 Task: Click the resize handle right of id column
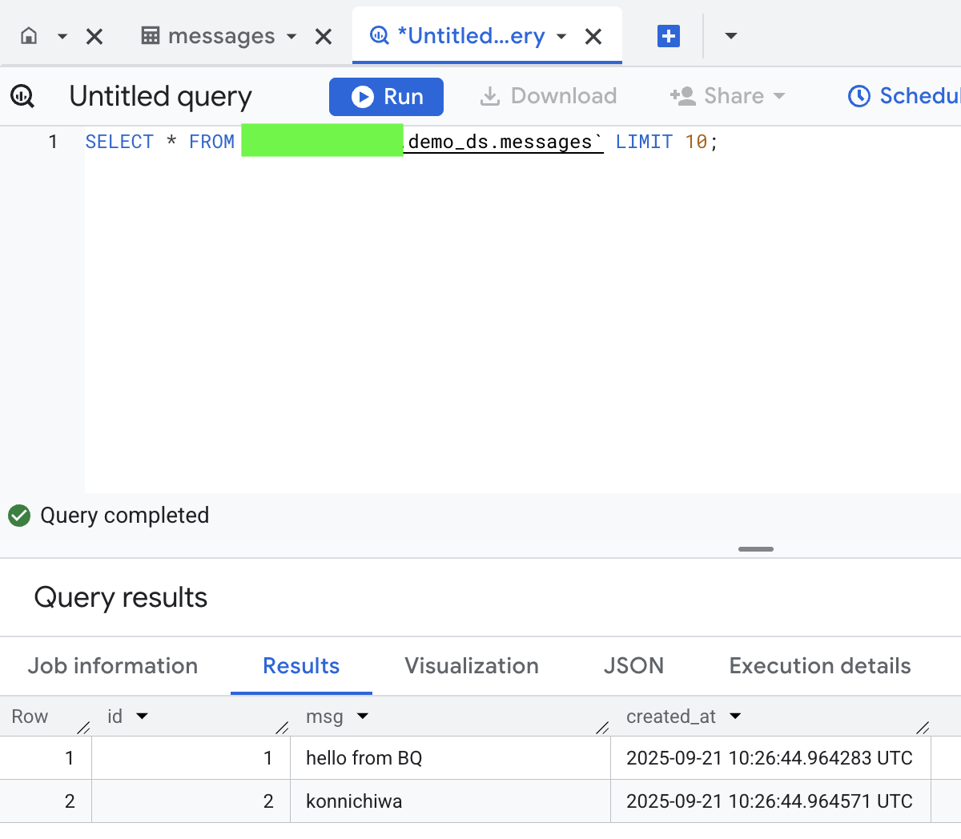point(282,727)
